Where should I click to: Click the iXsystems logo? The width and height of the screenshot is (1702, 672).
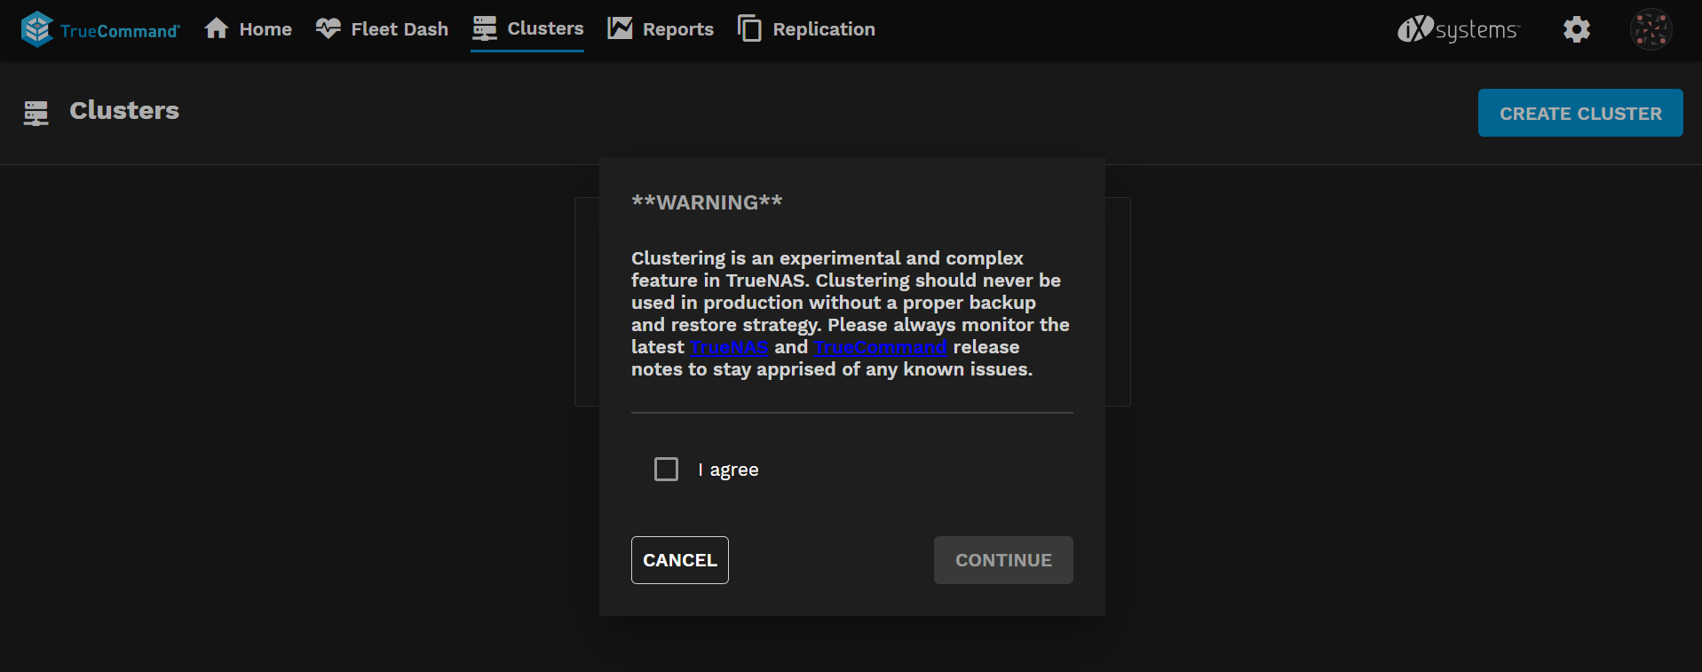pos(1459,29)
